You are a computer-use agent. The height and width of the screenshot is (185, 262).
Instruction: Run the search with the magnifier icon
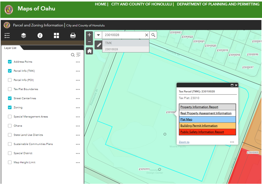tap(153, 35)
